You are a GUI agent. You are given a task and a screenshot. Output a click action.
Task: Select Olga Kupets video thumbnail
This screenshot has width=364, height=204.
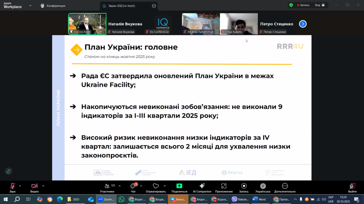click(x=239, y=24)
